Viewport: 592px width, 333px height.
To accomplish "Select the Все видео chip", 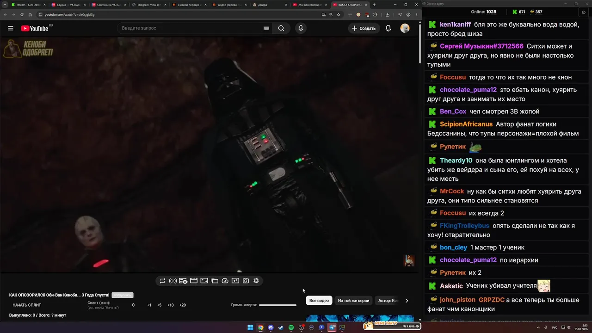I will click(319, 301).
